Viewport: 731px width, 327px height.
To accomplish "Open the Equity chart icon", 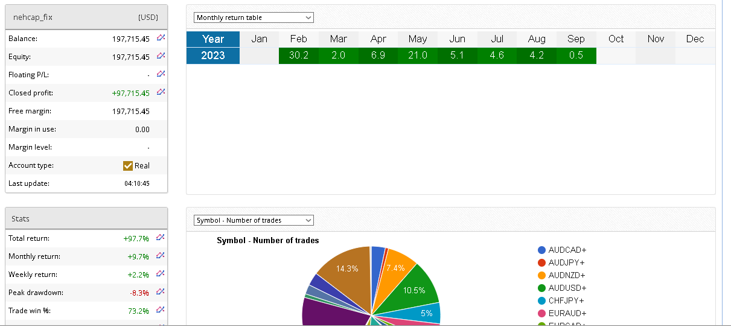I will click(x=161, y=56).
